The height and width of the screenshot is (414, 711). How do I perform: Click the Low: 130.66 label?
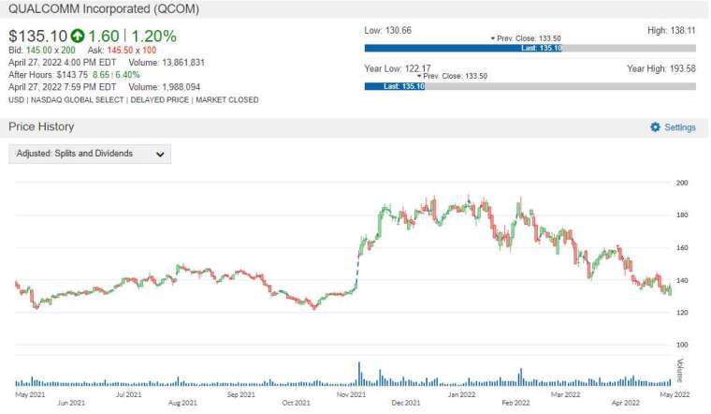[387, 30]
